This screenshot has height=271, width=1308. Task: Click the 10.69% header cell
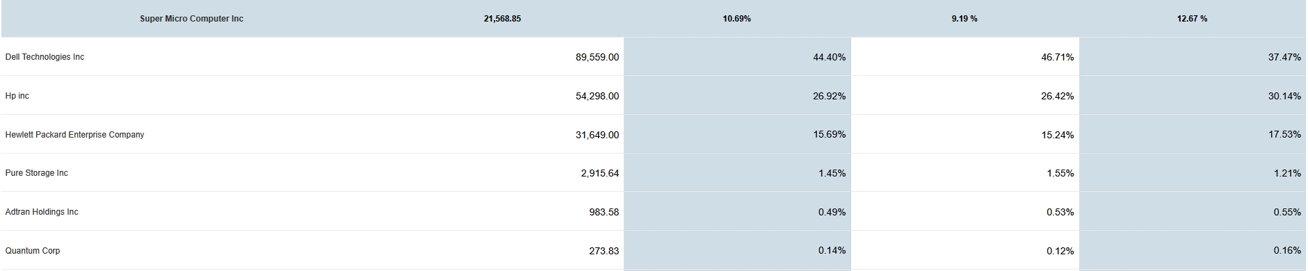pos(736,19)
